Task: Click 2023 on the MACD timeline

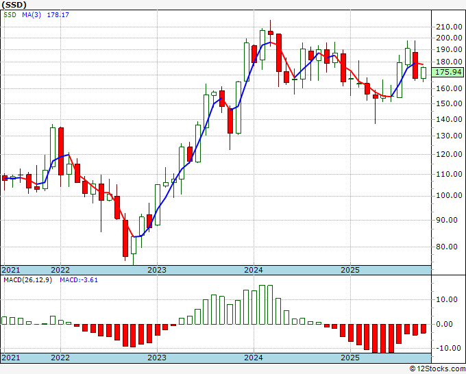Action: point(157,358)
